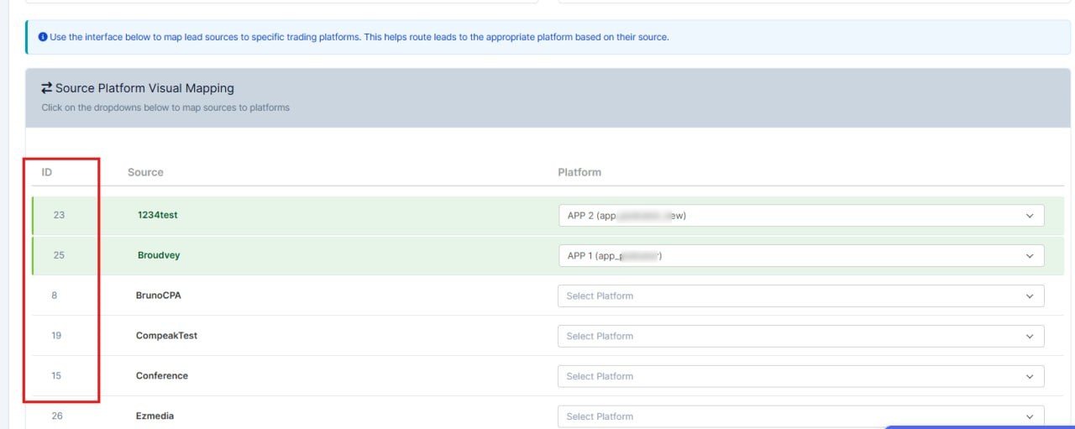Select the 1234test source name
Viewport: 1075px width, 429px height.
point(158,215)
